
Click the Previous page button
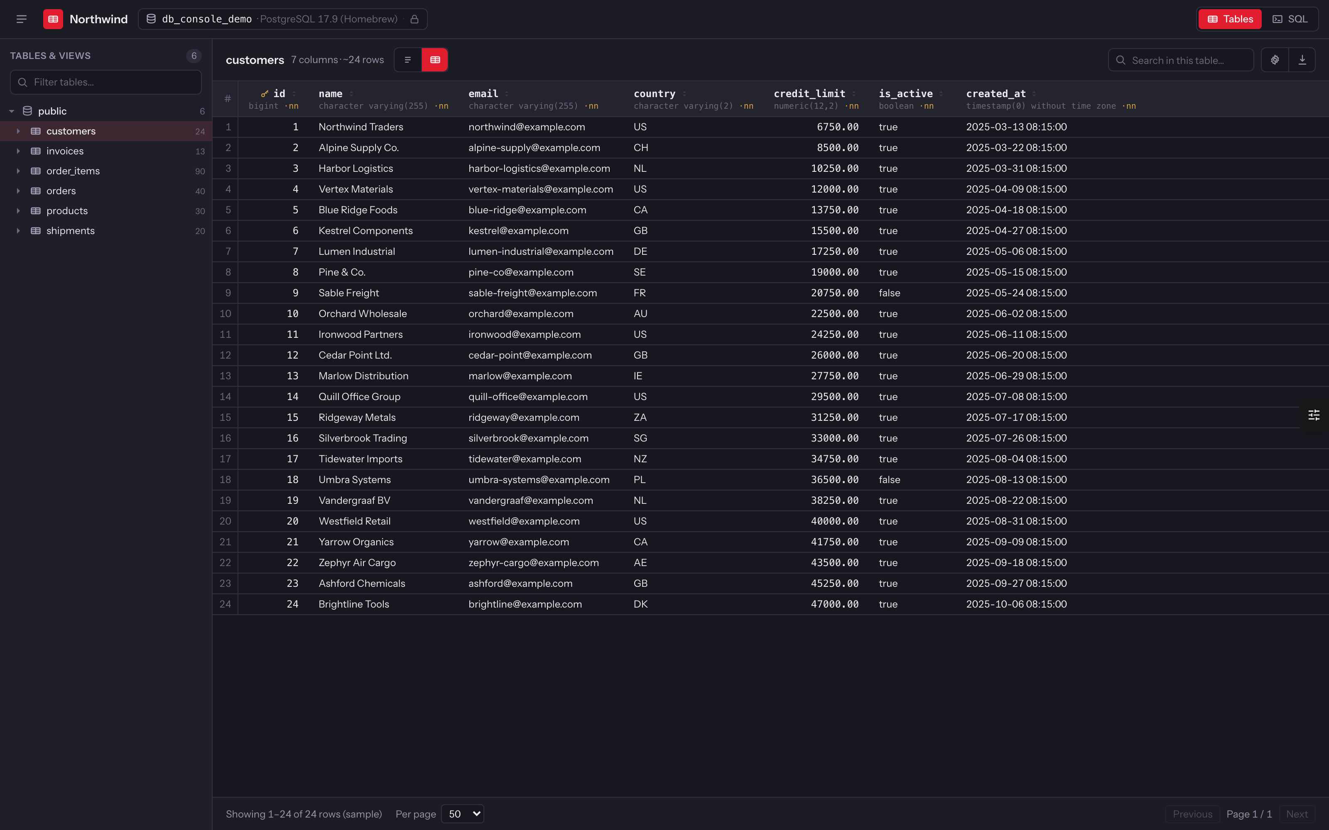(1192, 813)
